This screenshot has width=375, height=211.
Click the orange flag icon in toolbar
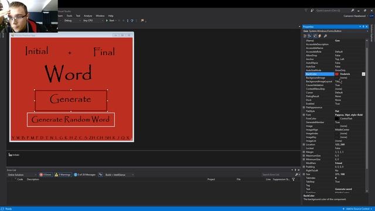click(x=142, y=21)
